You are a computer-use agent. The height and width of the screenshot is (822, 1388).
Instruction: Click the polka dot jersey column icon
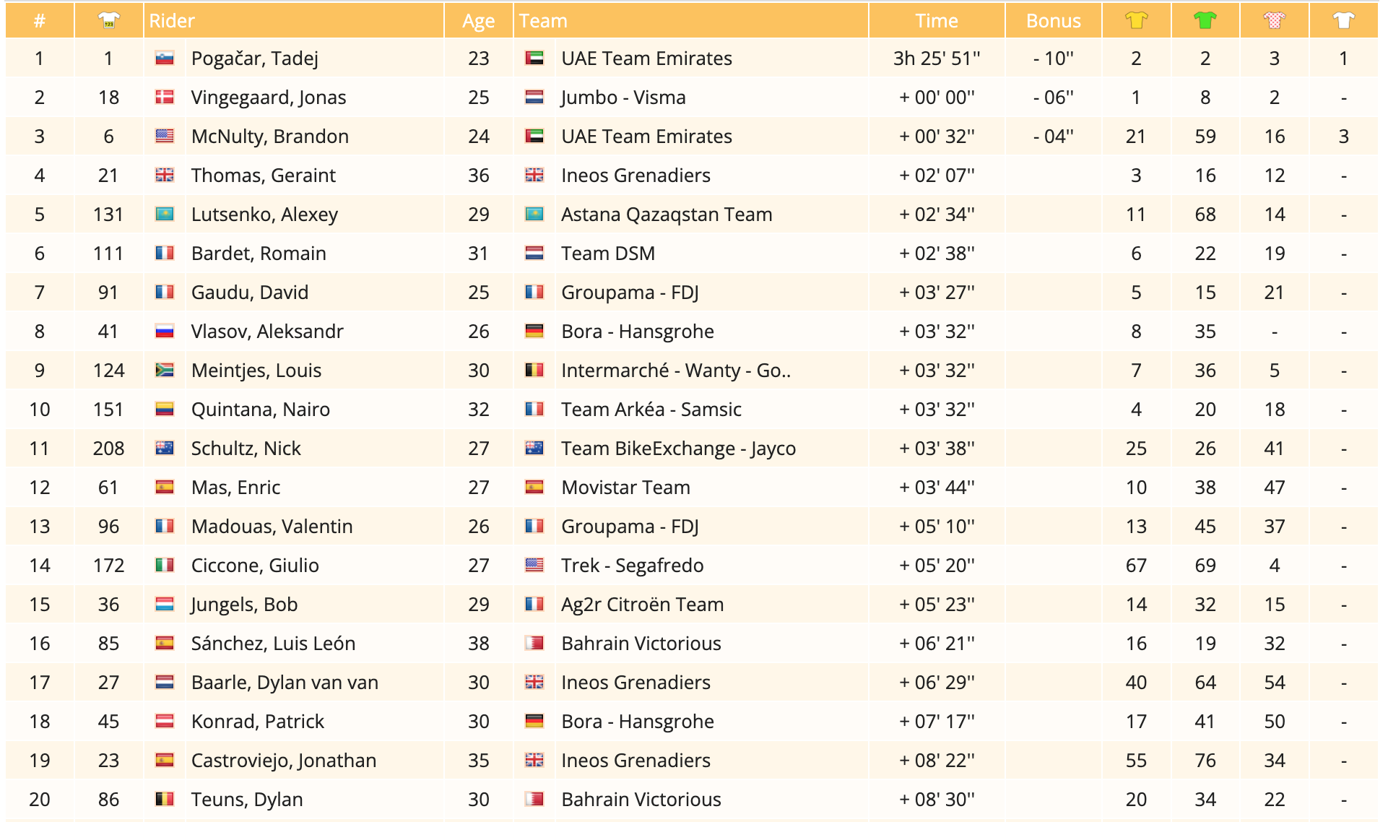(1274, 21)
